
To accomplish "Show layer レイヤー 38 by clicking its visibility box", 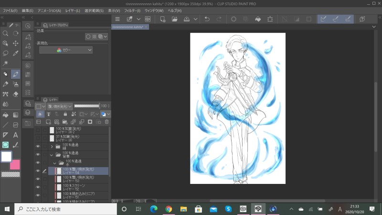I will click(x=38, y=138).
